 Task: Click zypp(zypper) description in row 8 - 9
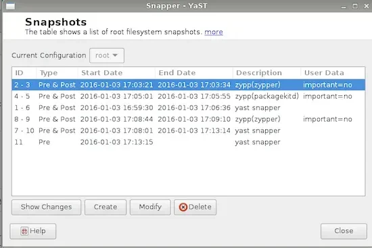258,119
